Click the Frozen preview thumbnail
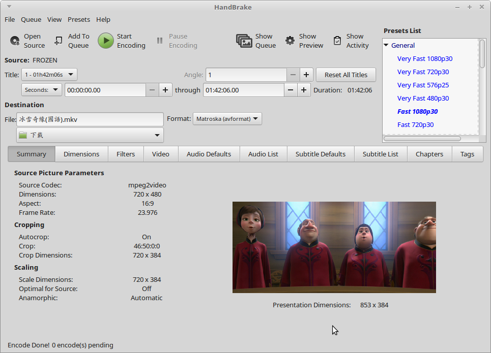Viewport: 491px width, 353px height. [334, 247]
